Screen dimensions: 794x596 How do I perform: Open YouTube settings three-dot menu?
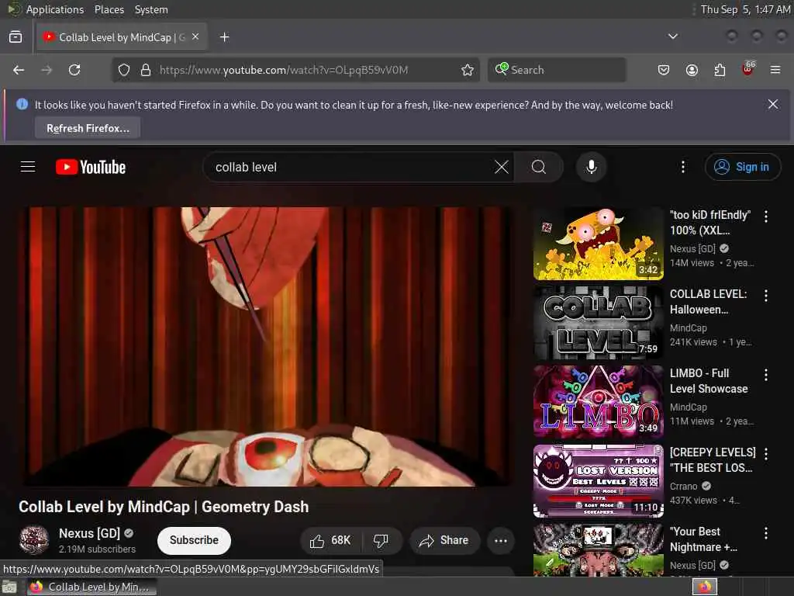pyautogui.click(x=682, y=167)
